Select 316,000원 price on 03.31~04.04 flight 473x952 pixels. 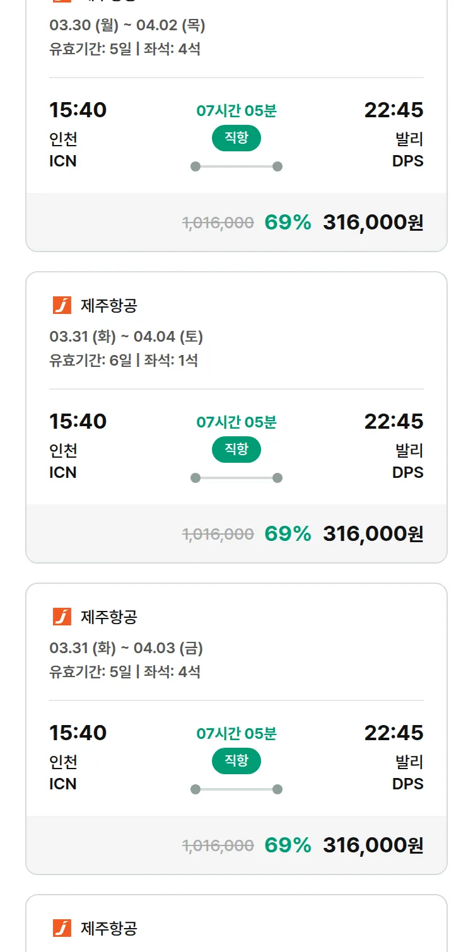click(x=373, y=534)
